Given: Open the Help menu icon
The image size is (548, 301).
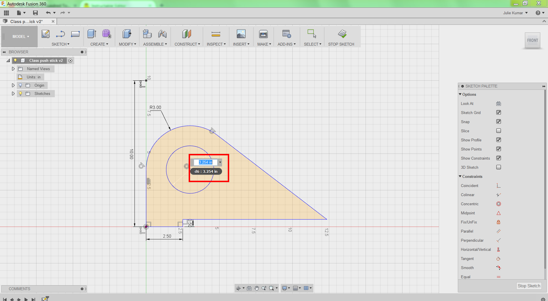Looking at the screenshot, I should [538, 13].
